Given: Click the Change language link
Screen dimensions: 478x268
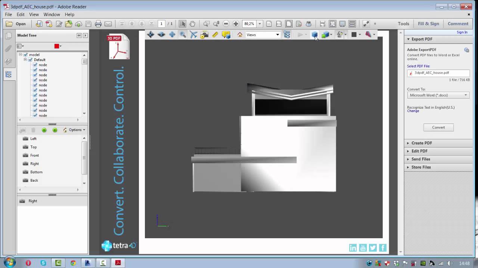Looking at the screenshot, I should click(413, 111).
